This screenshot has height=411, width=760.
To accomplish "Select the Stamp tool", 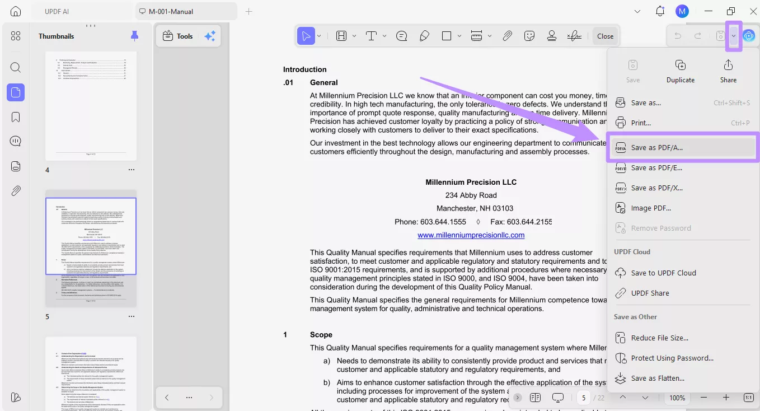I will tap(552, 35).
